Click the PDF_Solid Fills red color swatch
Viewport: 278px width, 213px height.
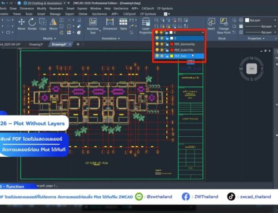172,50
